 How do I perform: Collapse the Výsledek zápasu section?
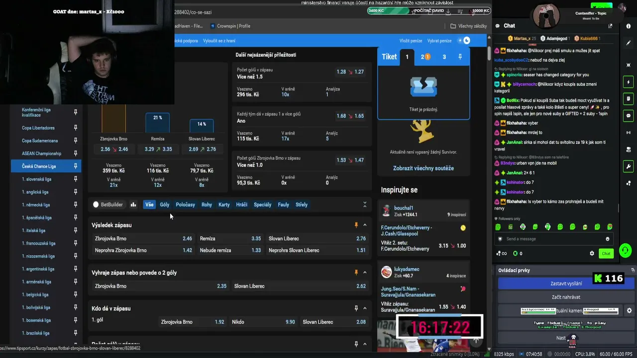(365, 225)
